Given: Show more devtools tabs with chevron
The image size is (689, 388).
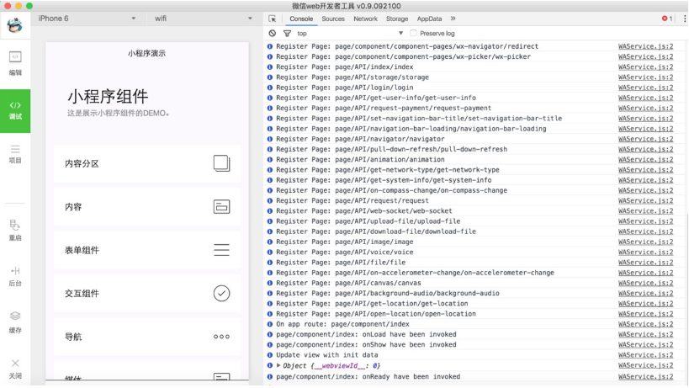Looking at the screenshot, I should [x=453, y=19].
